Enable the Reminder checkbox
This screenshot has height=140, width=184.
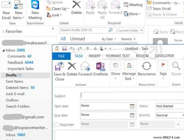pos(57,125)
